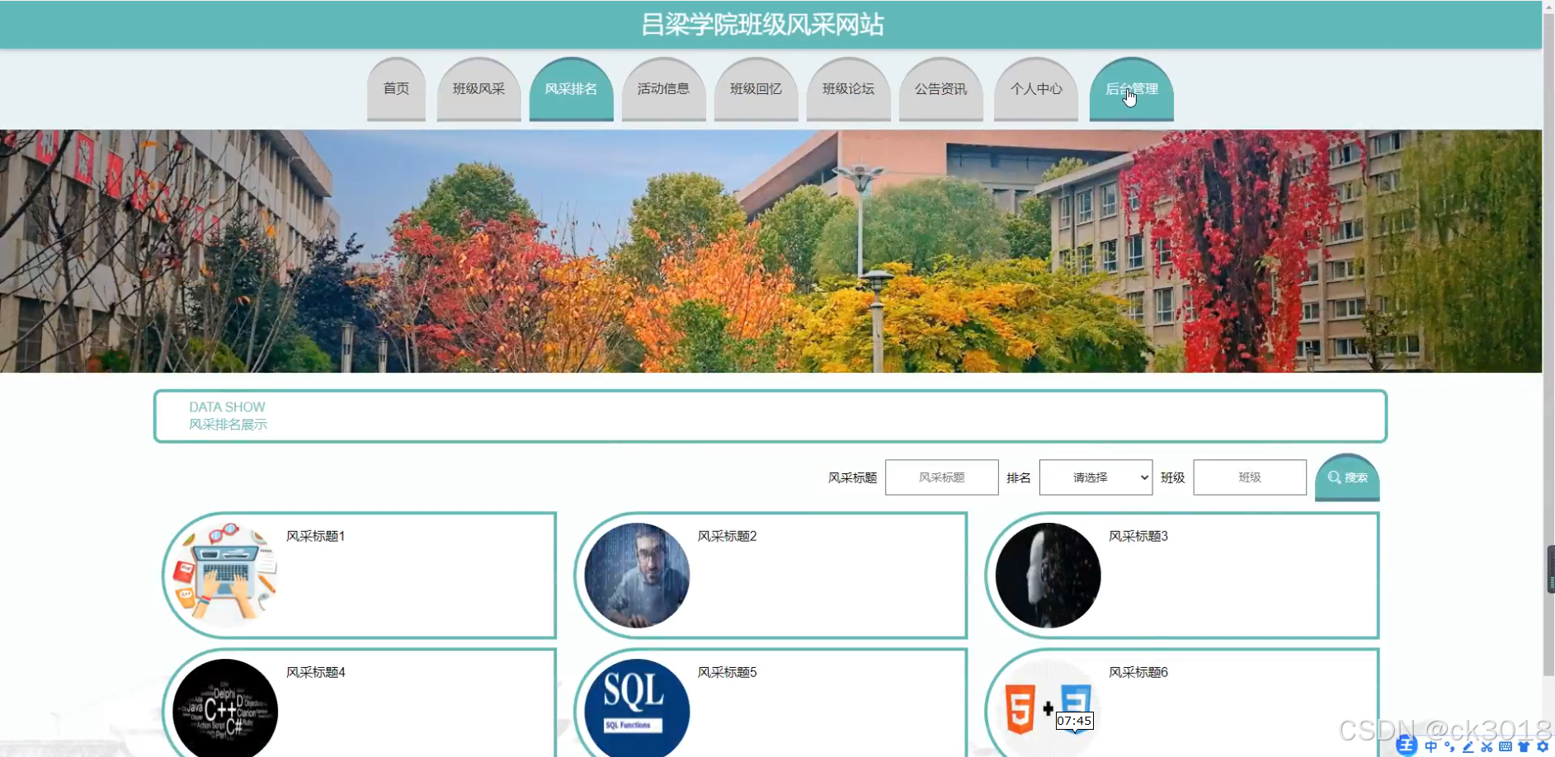Screen dimensions: 1555x757
Task: Open 个人中心 tab
Action: click(x=1036, y=89)
